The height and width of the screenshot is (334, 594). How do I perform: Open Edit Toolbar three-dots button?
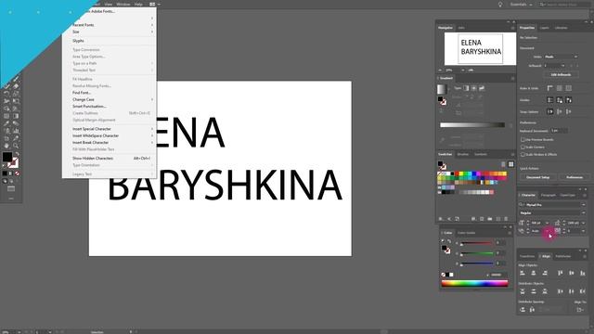[11, 199]
